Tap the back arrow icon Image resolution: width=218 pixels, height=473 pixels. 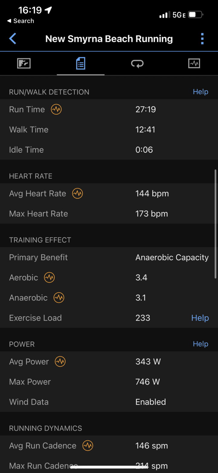(x=13, y=39)
